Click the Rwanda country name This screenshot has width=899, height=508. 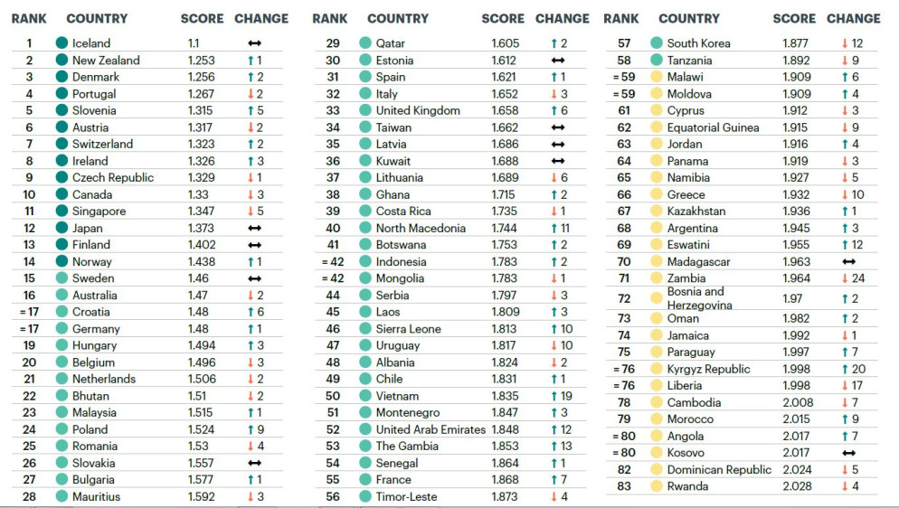pyautogui.click(x=688, y=486)
